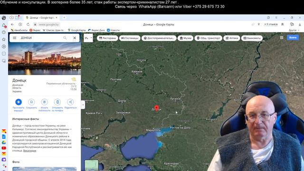Click the bookmark flag icon in address bar
Viewport: 304px width, 171px height.
coord(283,24)
